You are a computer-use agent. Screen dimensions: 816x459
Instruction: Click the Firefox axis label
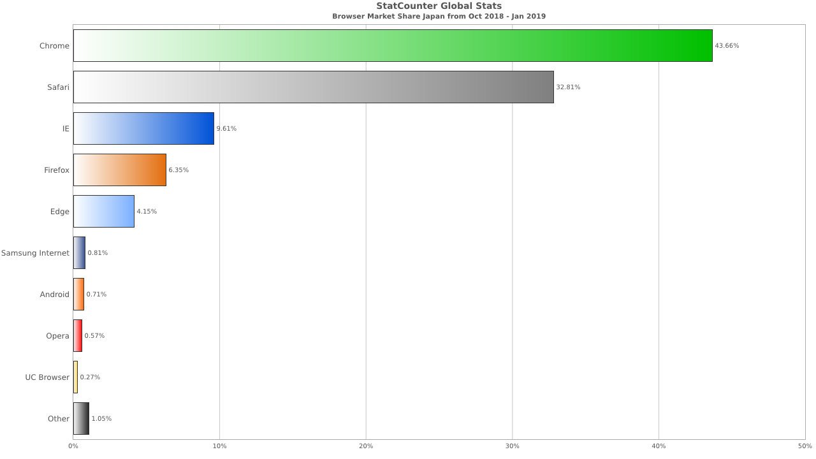[57, 170]
